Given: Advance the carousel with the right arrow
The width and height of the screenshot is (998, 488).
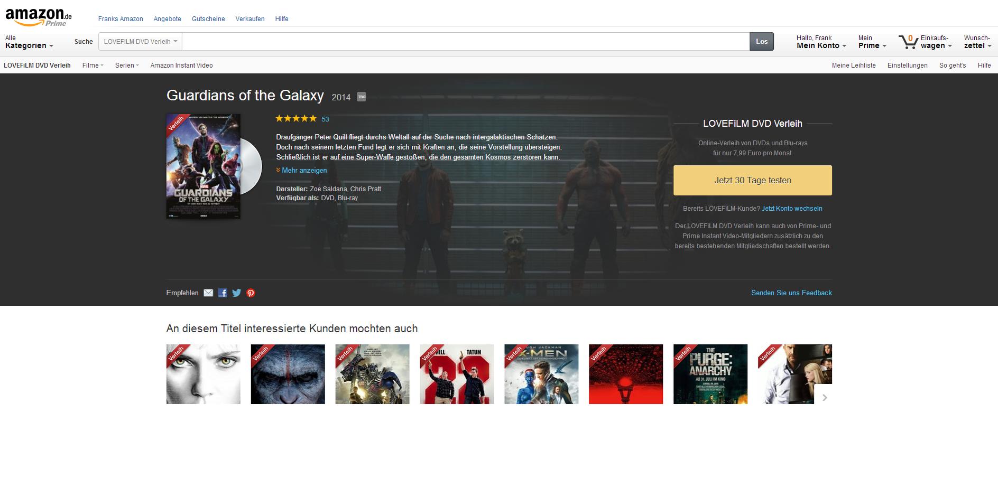Looking at the screenshot, I should click(824, 397).
